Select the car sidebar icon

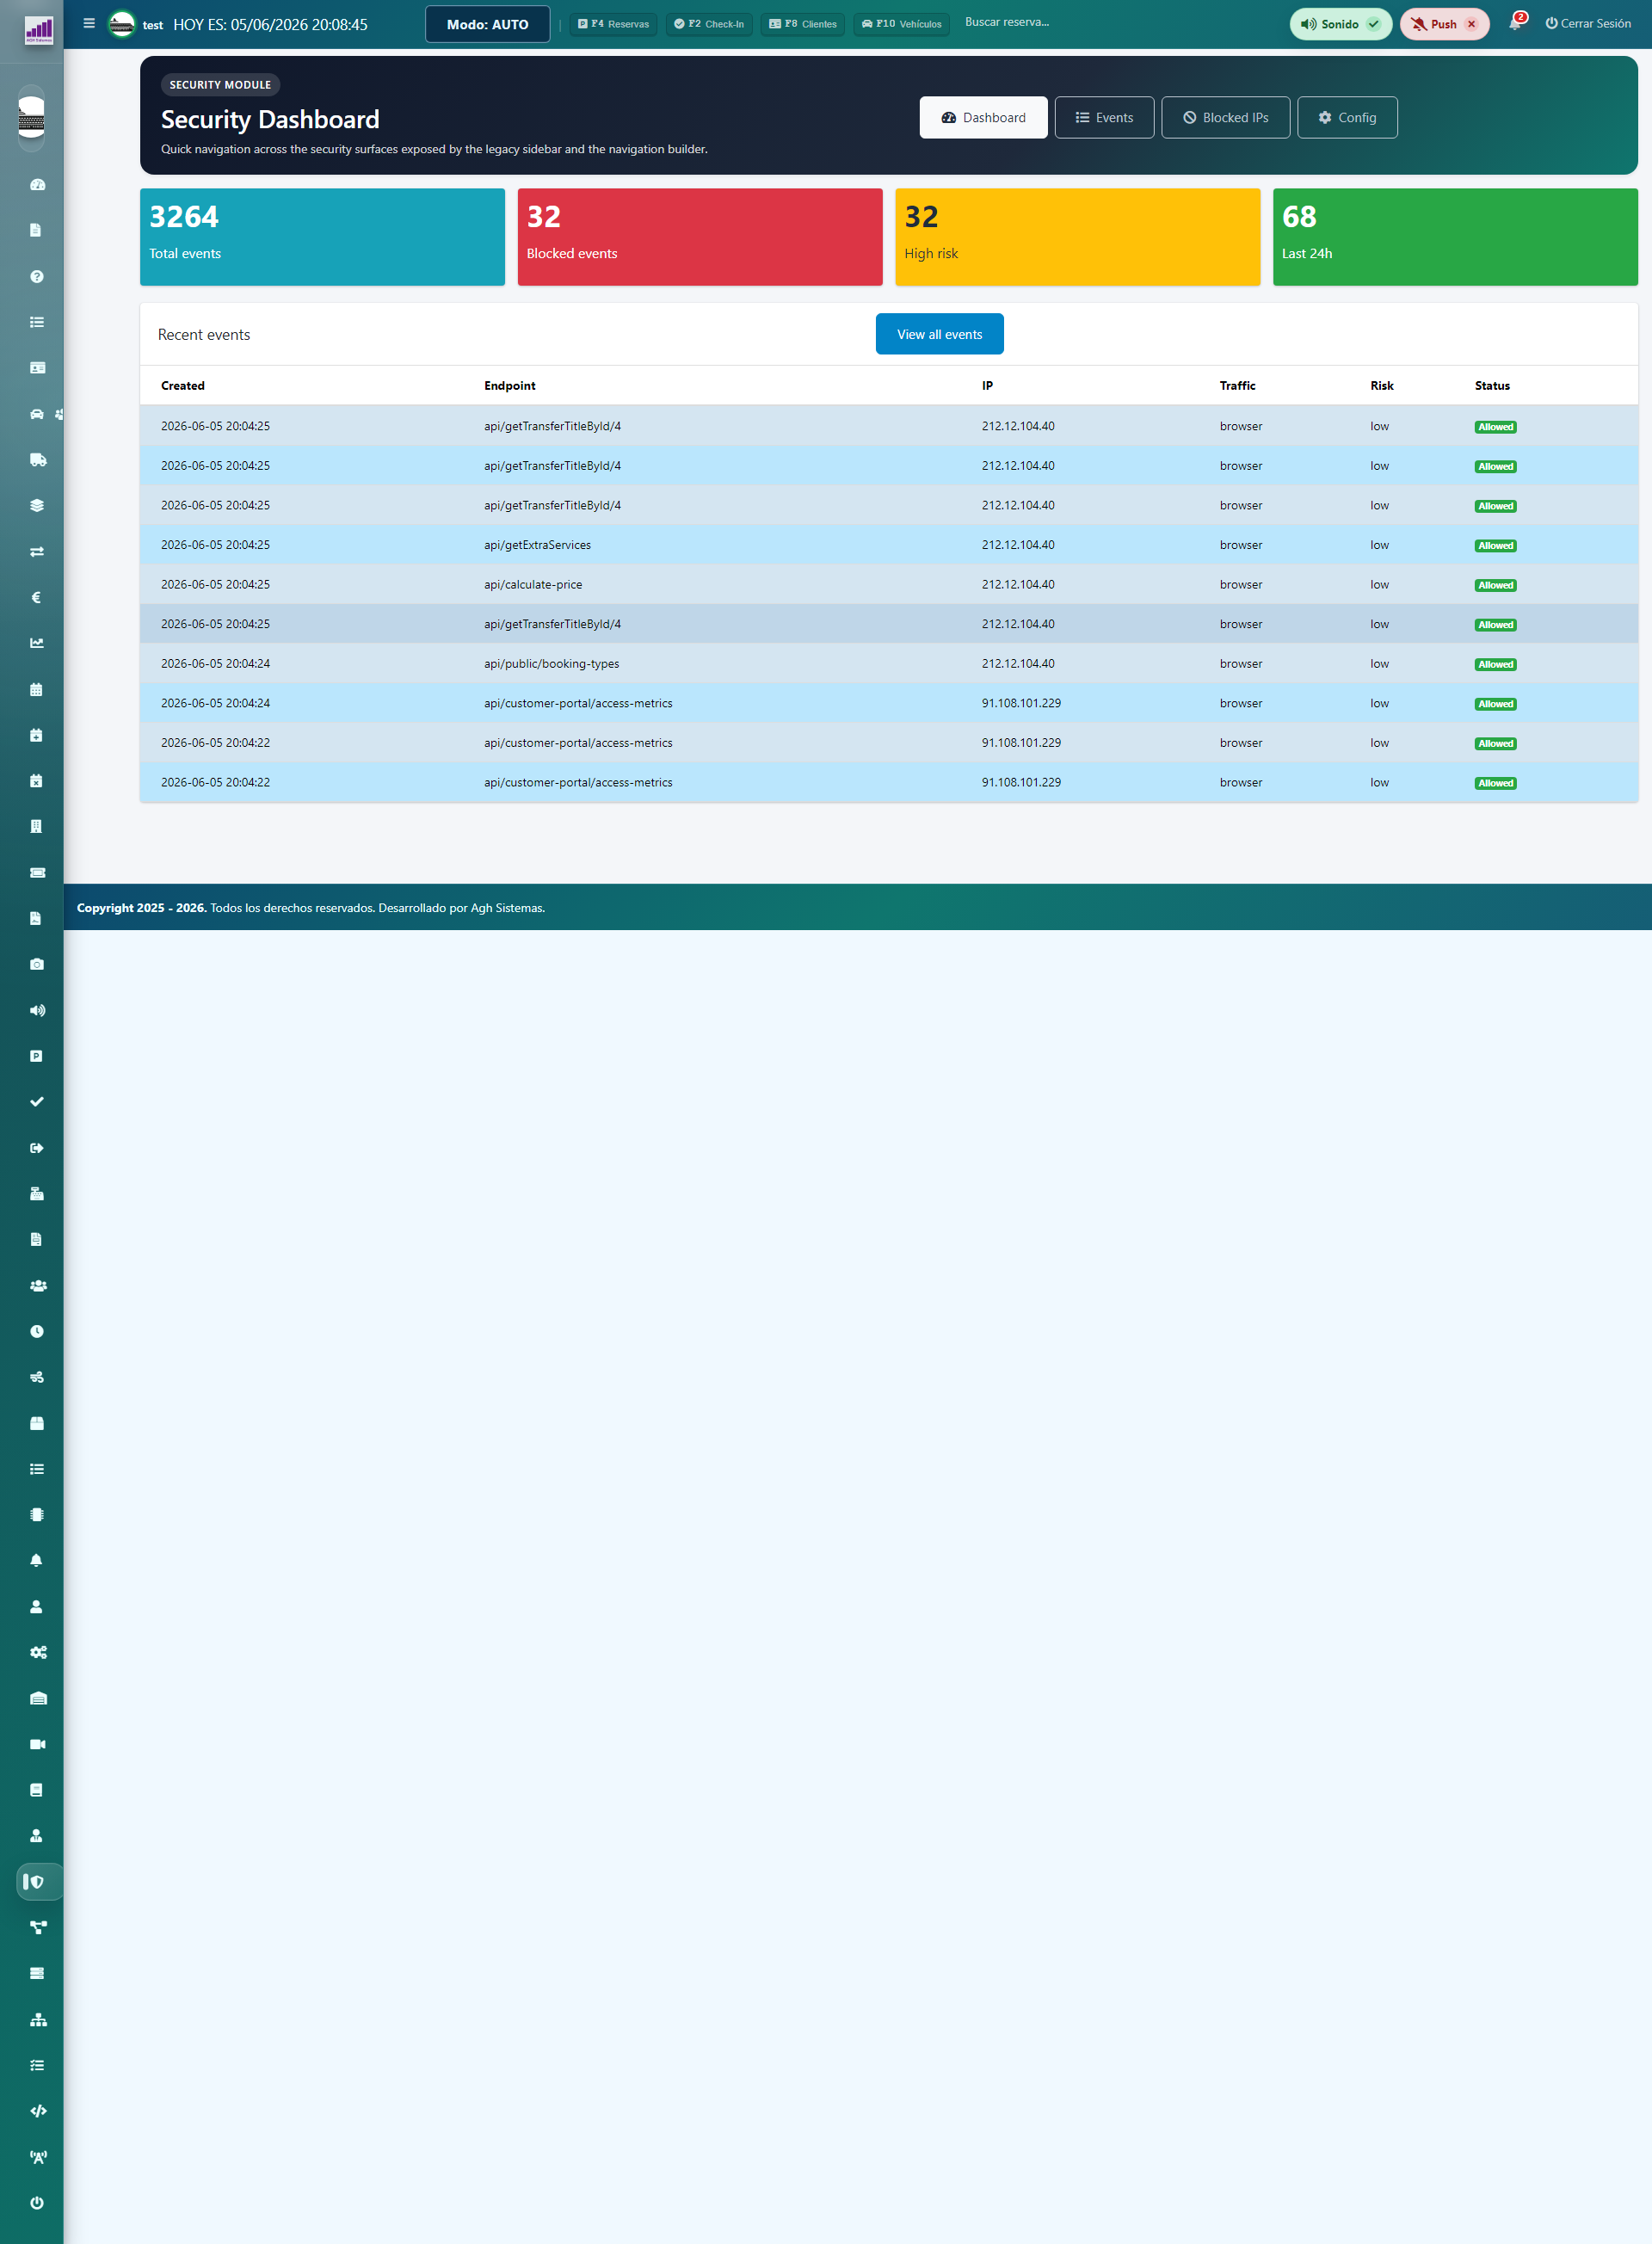pyautogui.click(x=37, y=414)
